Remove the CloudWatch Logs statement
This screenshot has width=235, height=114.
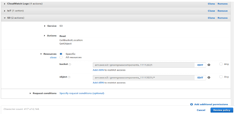tap(222, 4)
